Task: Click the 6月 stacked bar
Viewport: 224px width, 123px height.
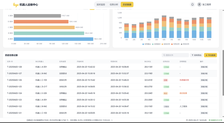Action: pos(164,27)
